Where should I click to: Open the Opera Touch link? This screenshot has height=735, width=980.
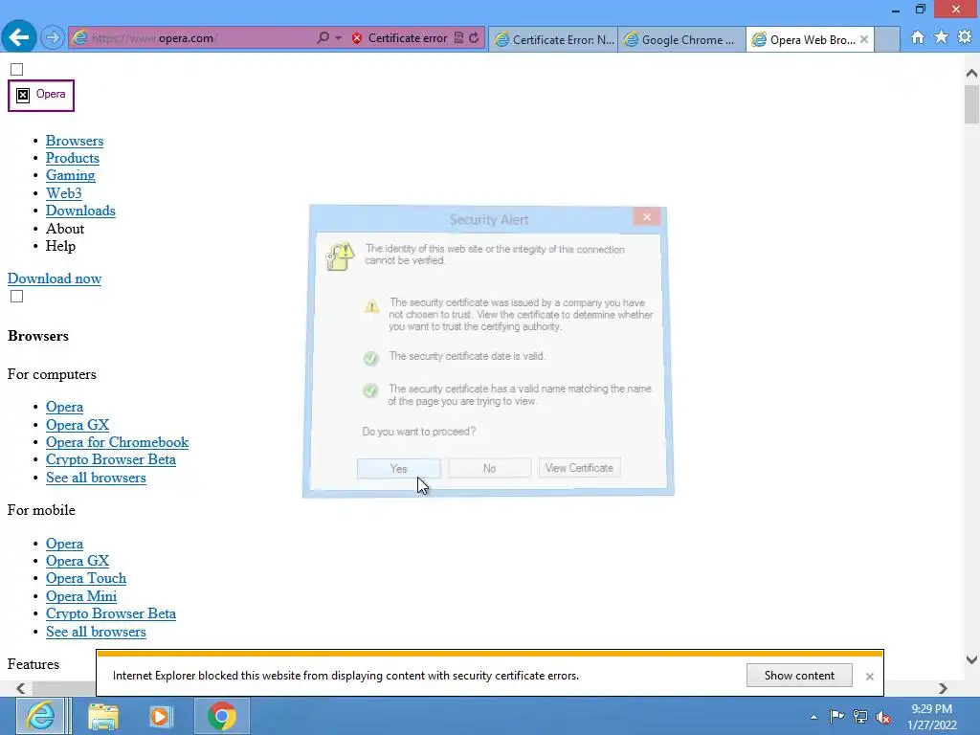tap(85, 579)
